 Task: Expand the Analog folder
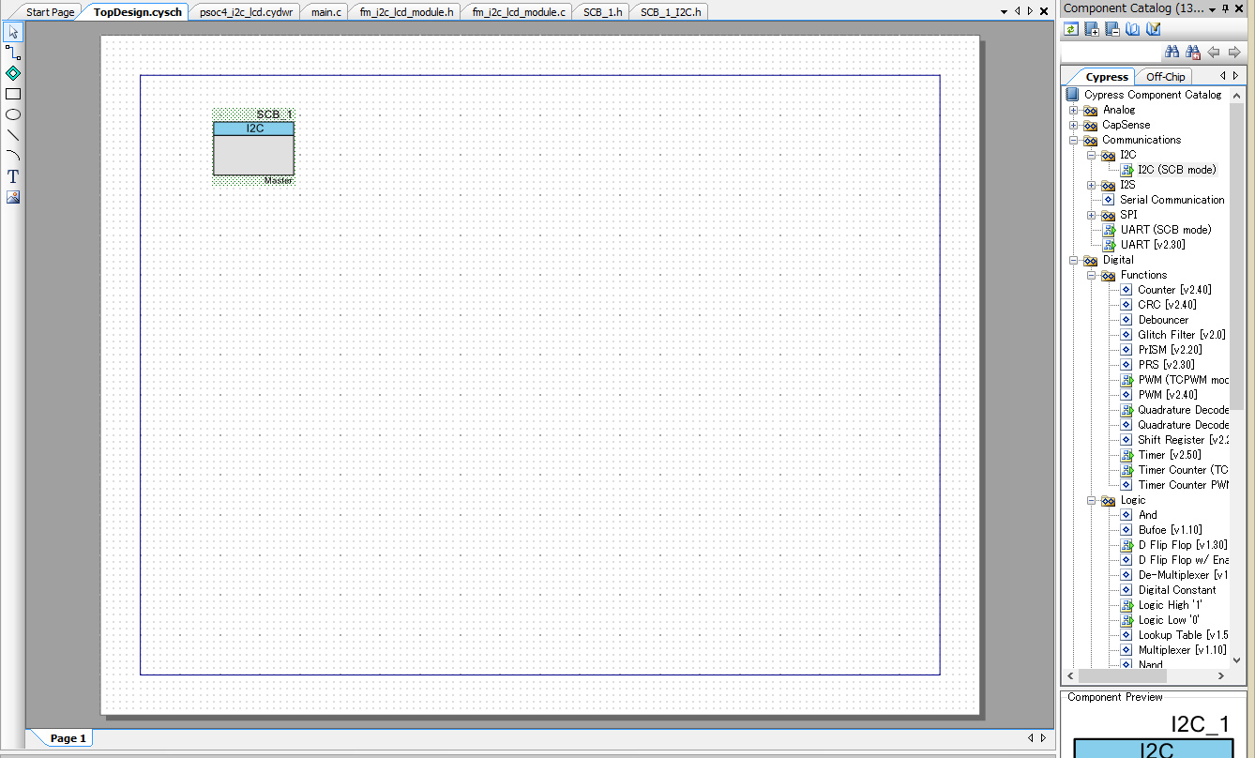pyautogui.click(x=1073, y=111)
